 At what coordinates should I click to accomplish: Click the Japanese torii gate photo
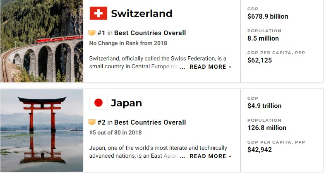tap(42, 130)
